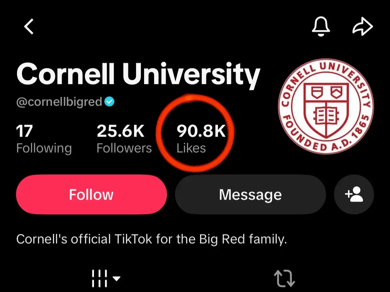Viewport: 390px width, 292px height.
Task: Open suggested accounts via add-person icon
Action: 354,194
